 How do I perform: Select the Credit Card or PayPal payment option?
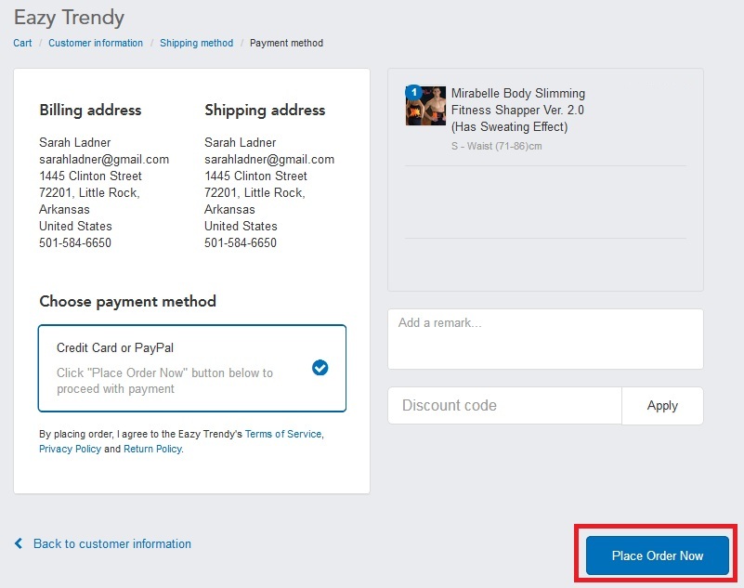192,368
